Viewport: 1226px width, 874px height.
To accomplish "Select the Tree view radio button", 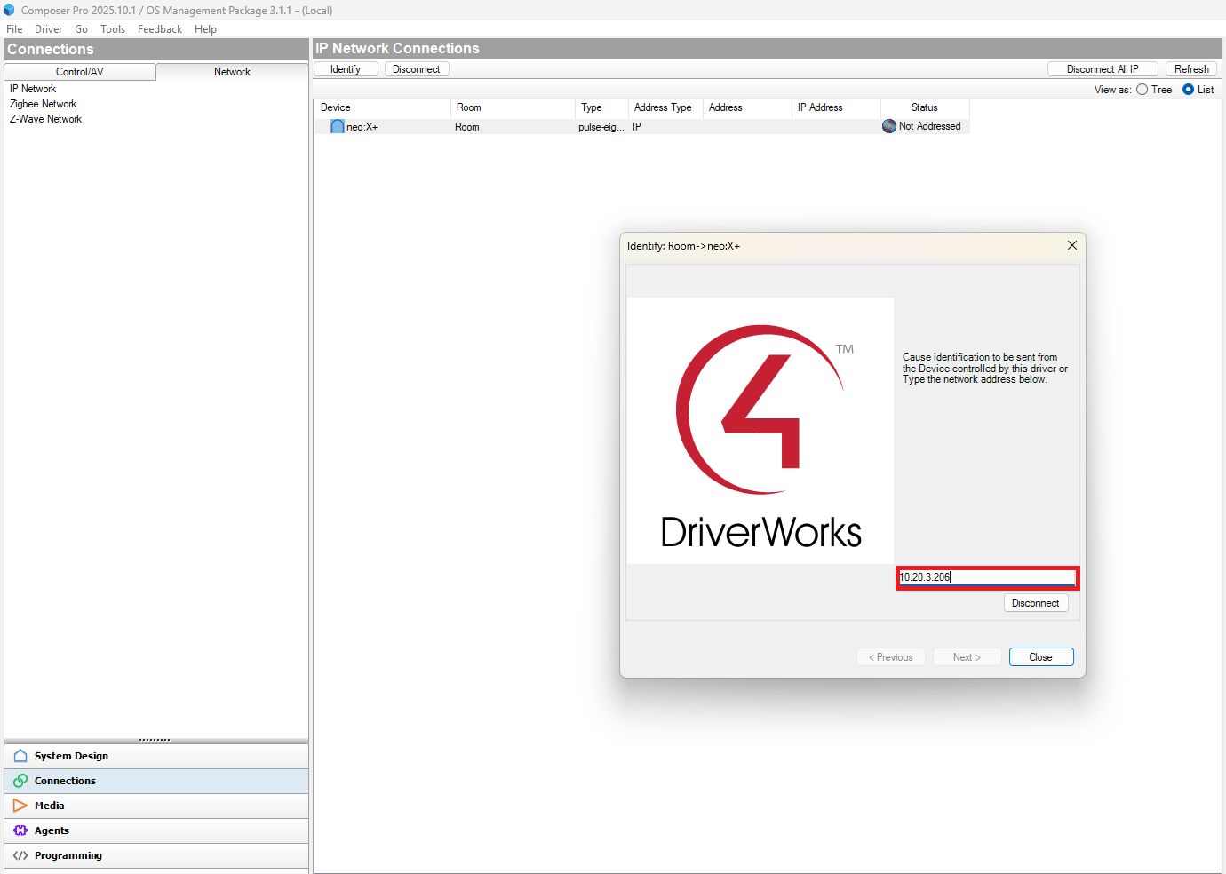I will 1142,90.
